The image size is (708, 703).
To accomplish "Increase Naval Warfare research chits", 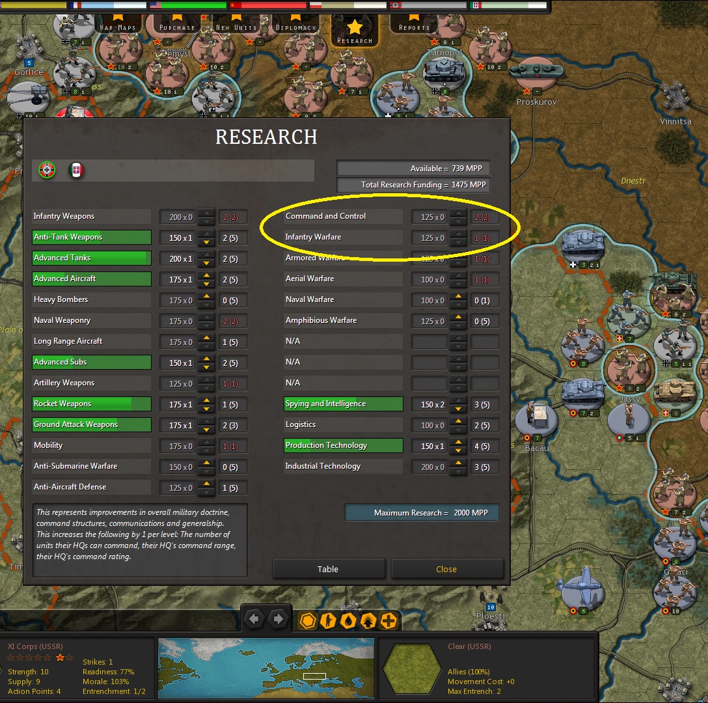I will click(x=458, y=296).
